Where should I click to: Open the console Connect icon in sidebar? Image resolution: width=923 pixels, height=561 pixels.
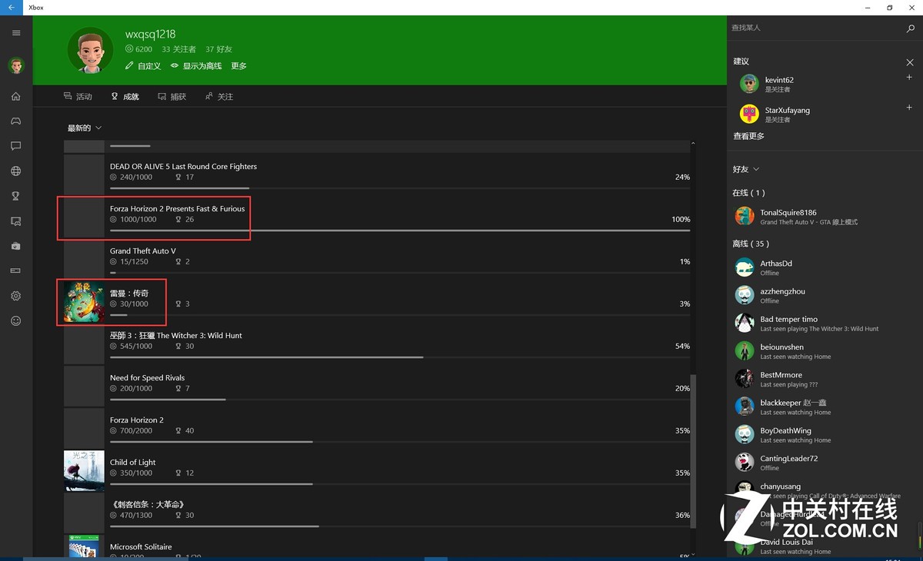(x=16, y=271)
